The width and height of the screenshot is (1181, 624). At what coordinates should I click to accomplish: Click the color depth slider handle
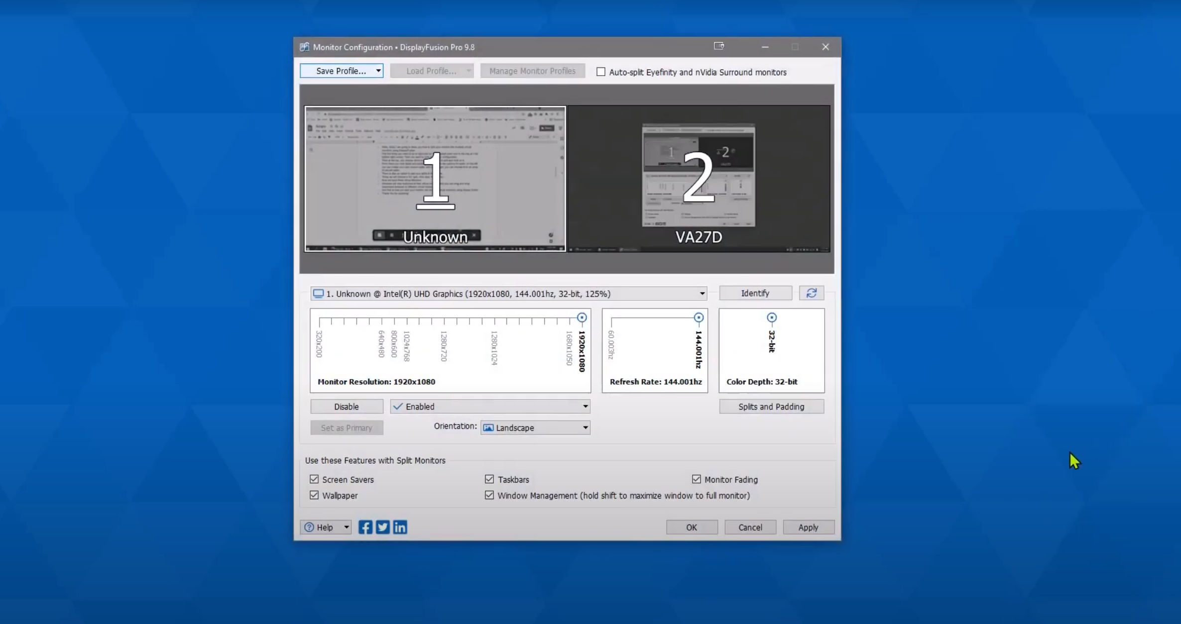tap(772, 317)
